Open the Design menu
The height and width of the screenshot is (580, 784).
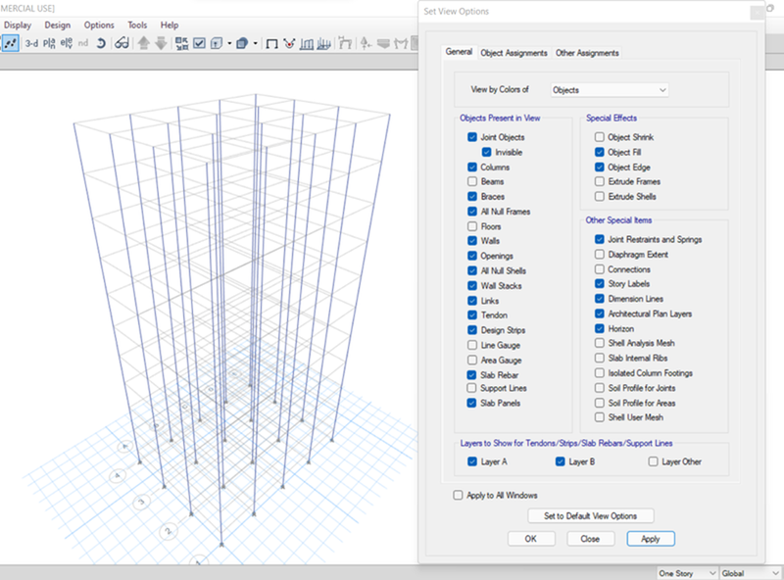pos(58,25)
